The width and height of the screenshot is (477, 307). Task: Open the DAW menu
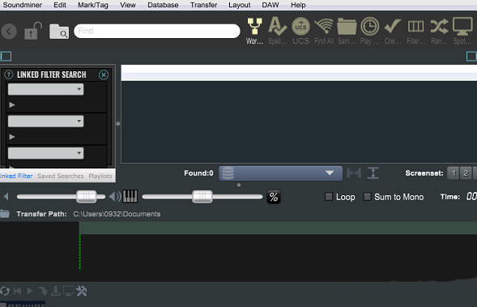[x=270, y=5]
